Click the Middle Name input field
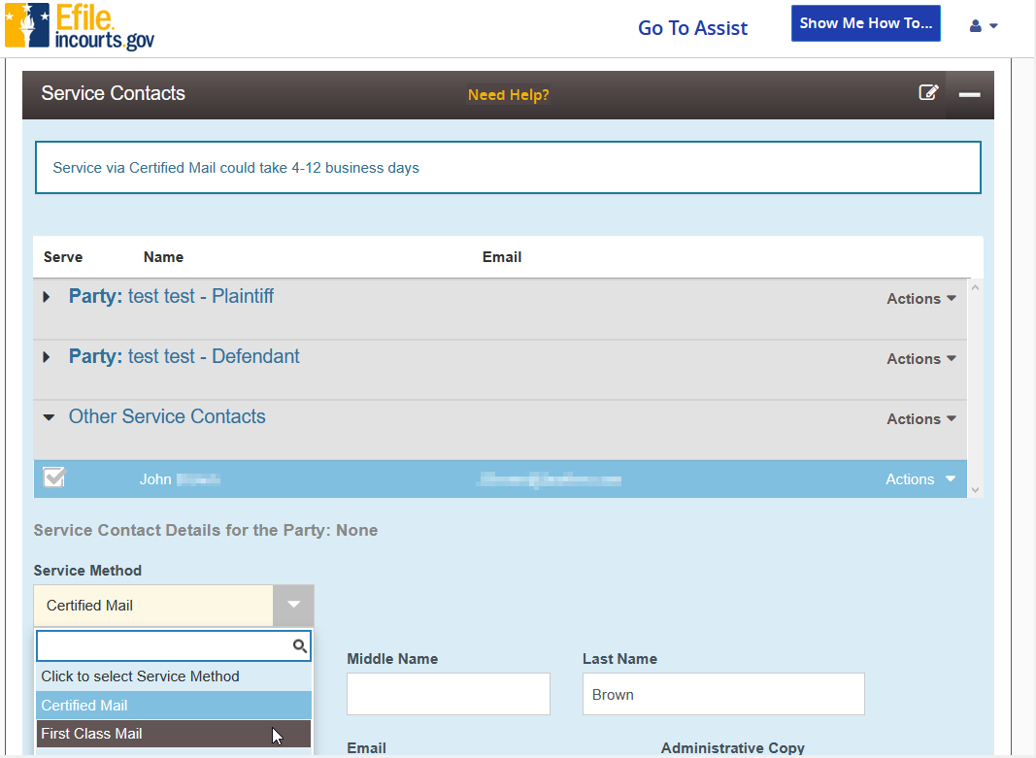Image resolution: width=1036 pixels, height=758 pixels. pos(448,694)
